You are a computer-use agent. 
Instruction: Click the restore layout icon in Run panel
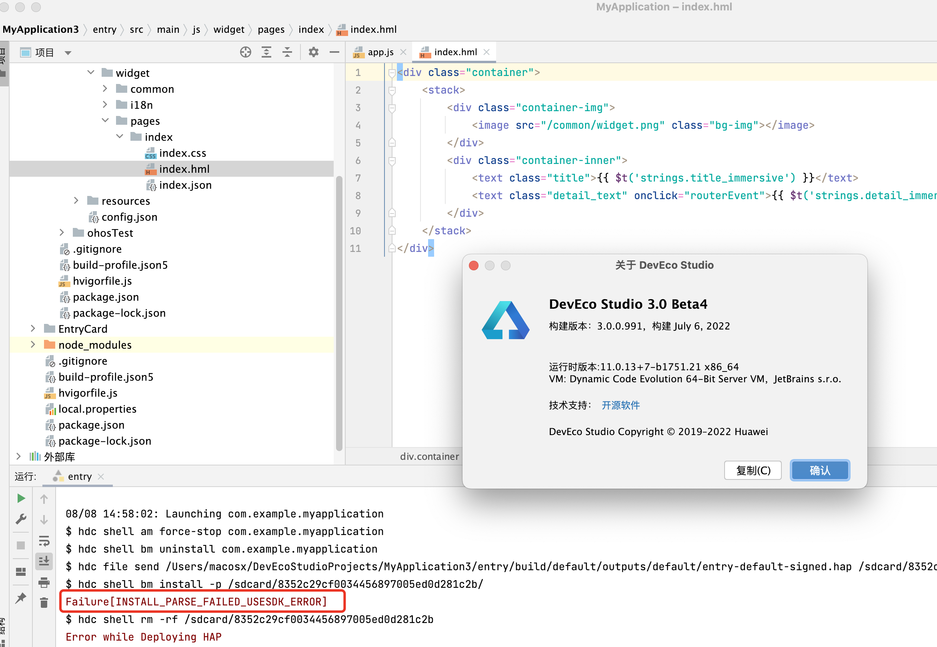pyautogui.click(x=21, y=571)
